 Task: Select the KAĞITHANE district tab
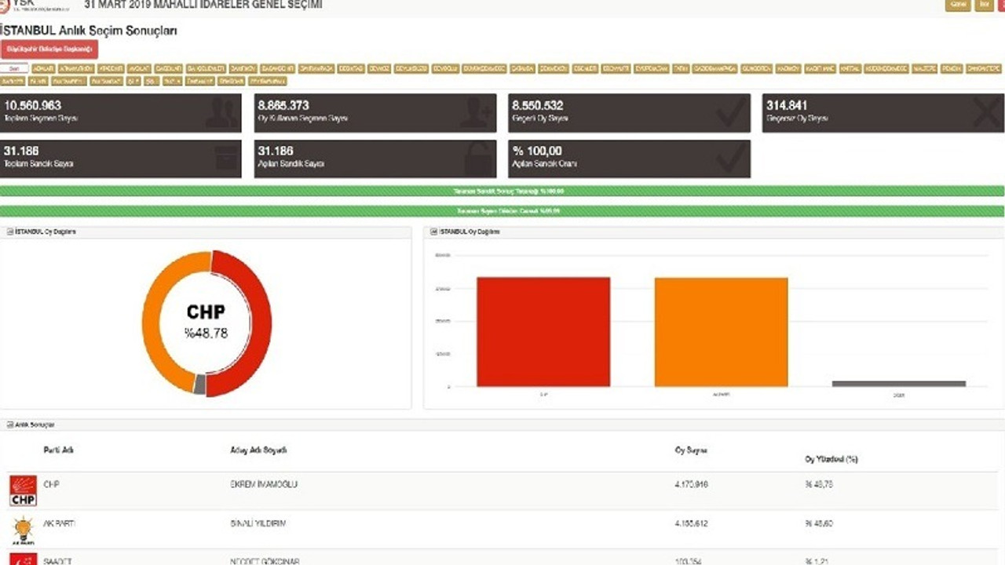point(820,69)
